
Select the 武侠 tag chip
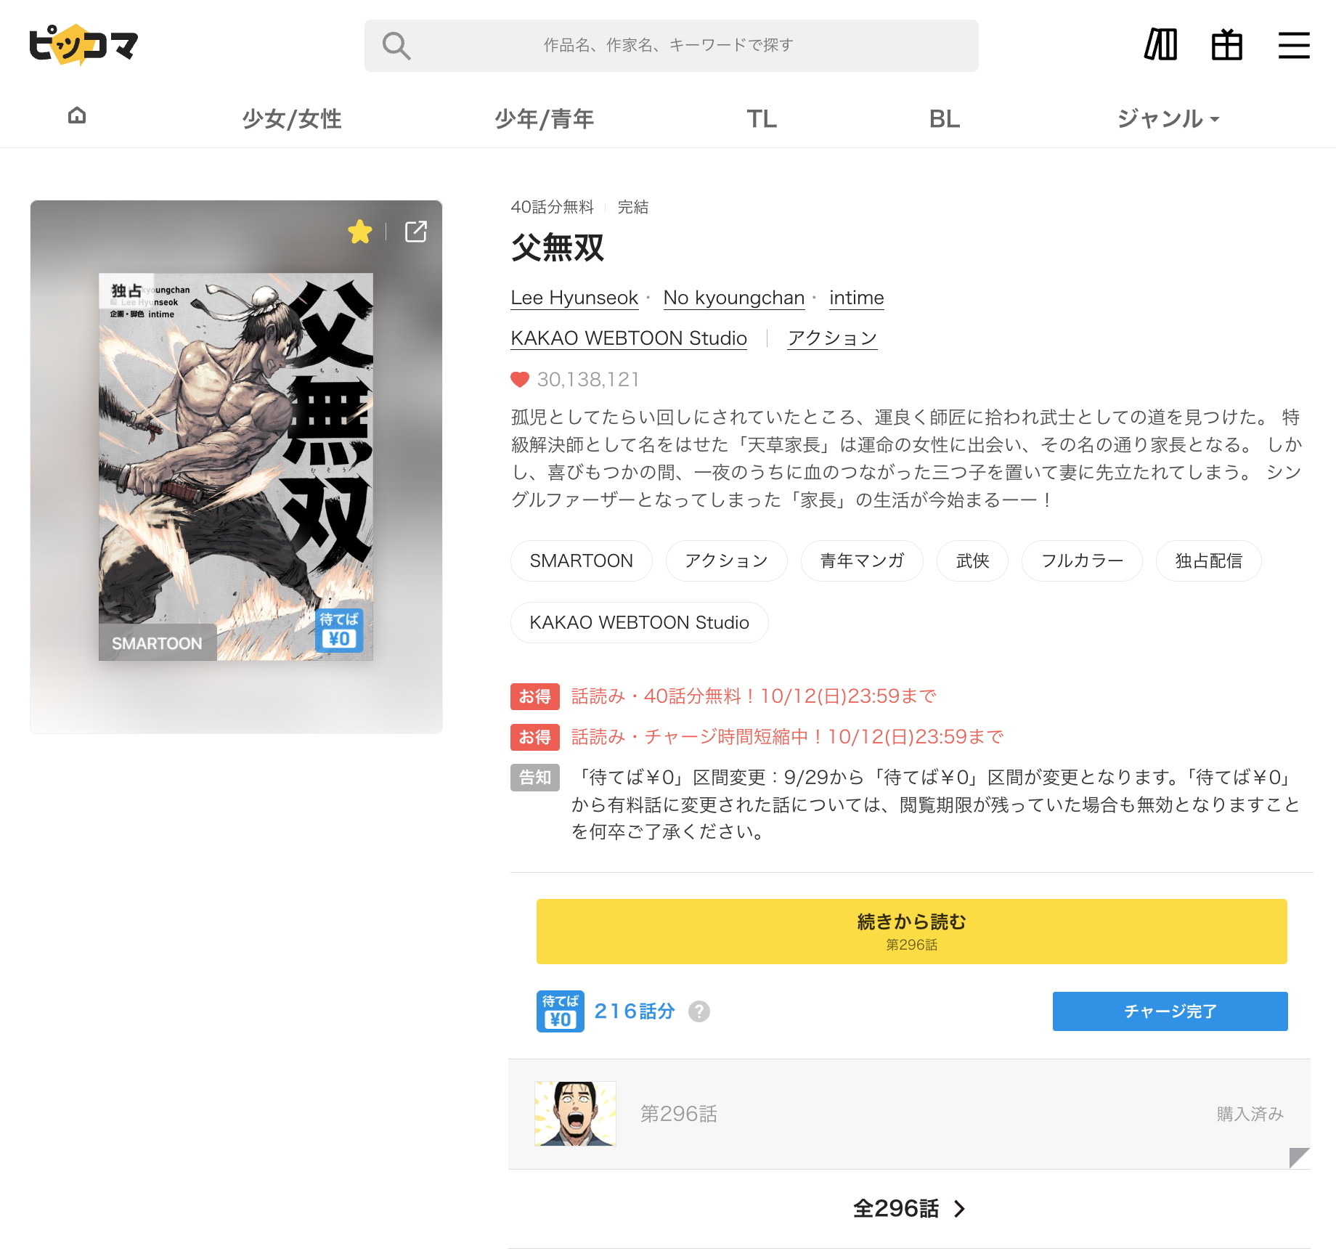(972, 561)
